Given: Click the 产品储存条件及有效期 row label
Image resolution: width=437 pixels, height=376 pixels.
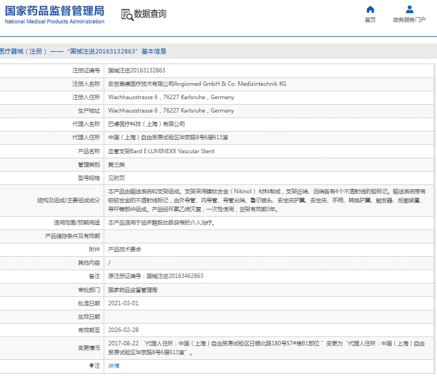Looking at the screenshot, I should (72, 236).
